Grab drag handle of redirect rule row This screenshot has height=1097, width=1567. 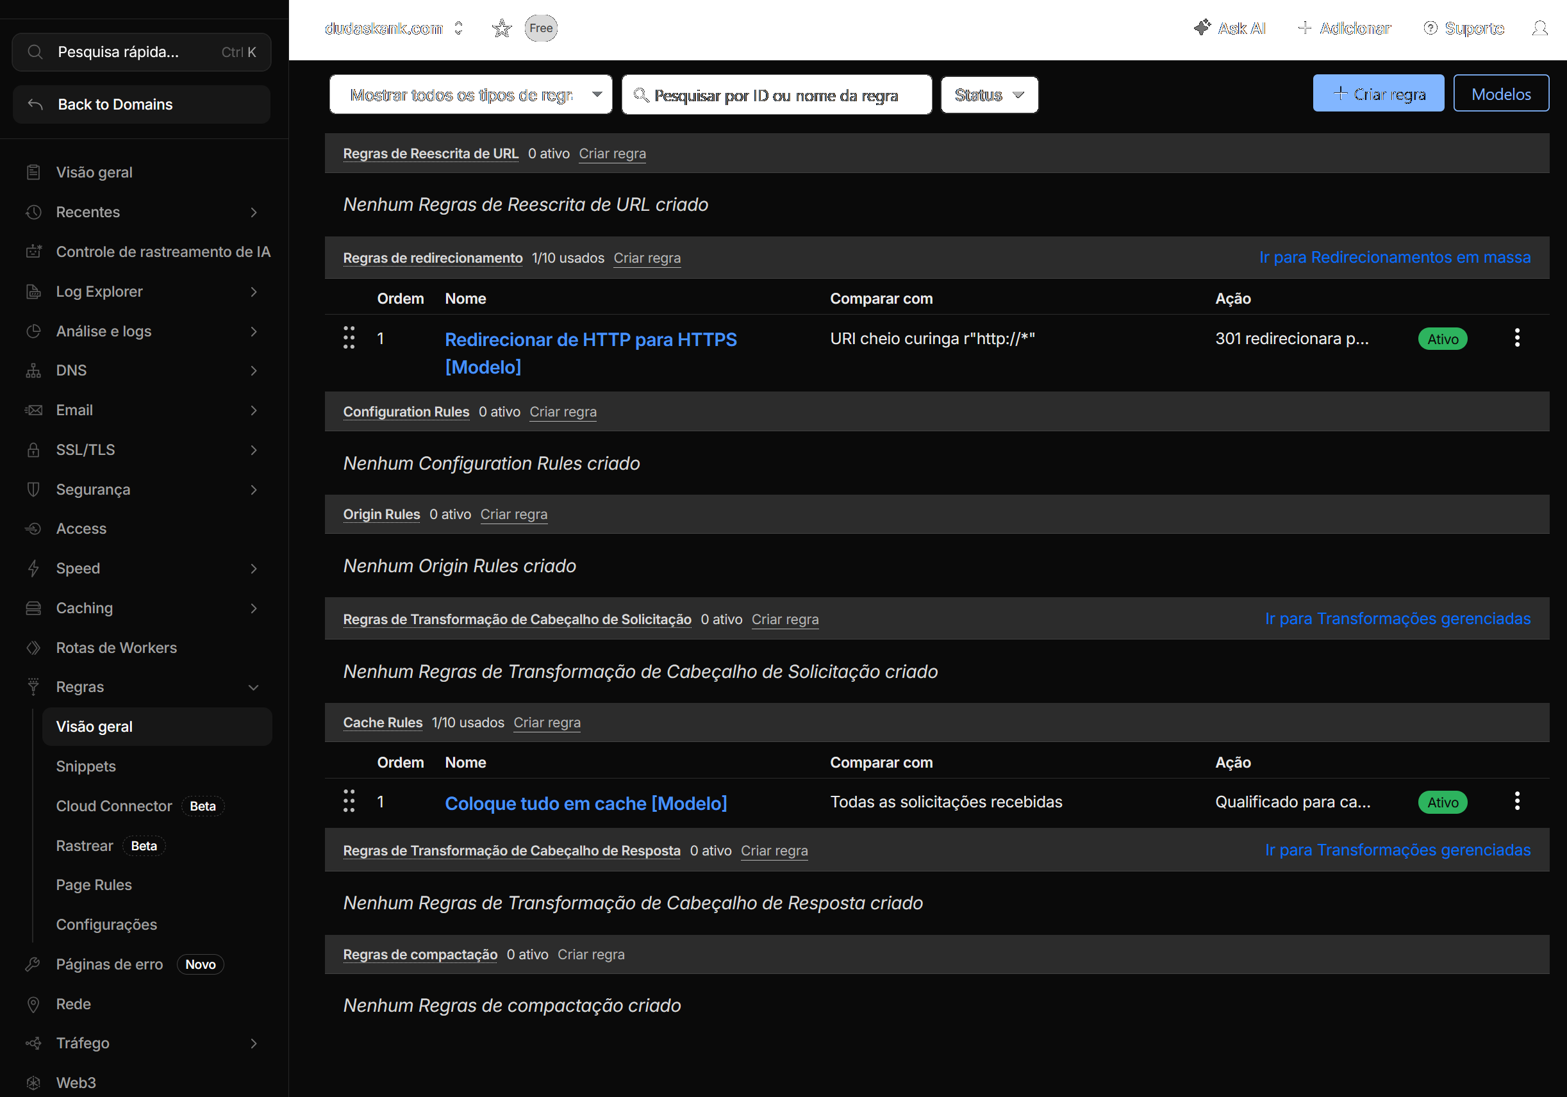click(x=349, y=338)
